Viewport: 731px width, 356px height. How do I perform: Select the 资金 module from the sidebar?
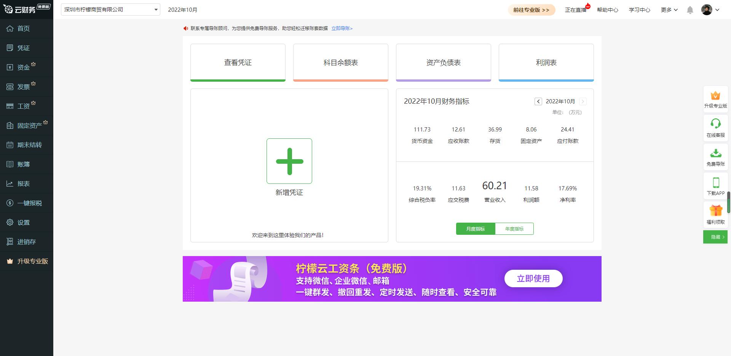coord(23,67)
